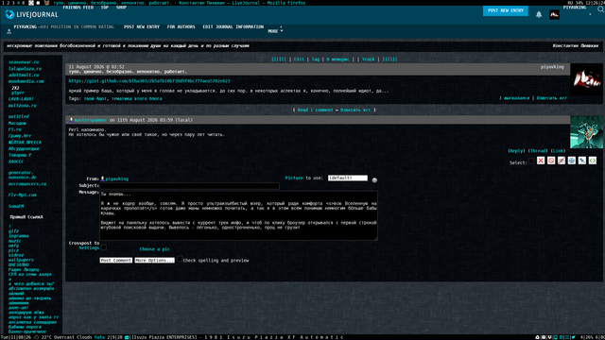Screen dimensions: 605x340
Task: Click the wallpapers tag in sidebar
Action: click(x=21, y=260)
